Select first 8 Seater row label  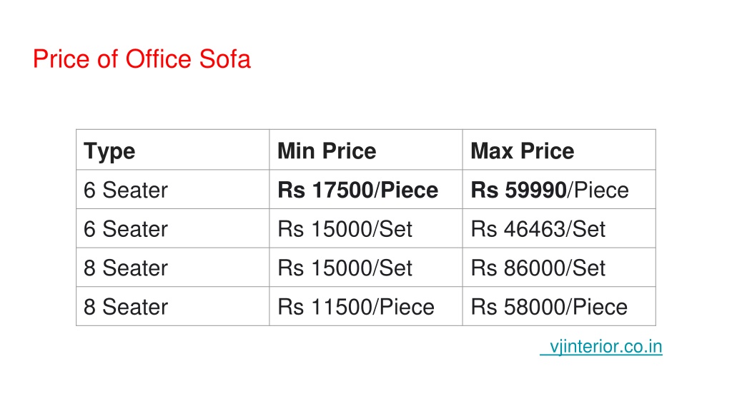coord(126,268)
